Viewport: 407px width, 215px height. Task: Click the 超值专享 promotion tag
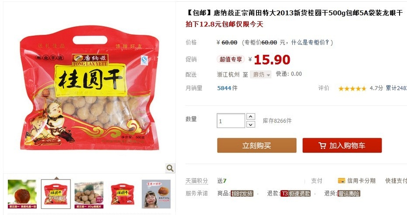pyautogui.click(x=231, y=59)
